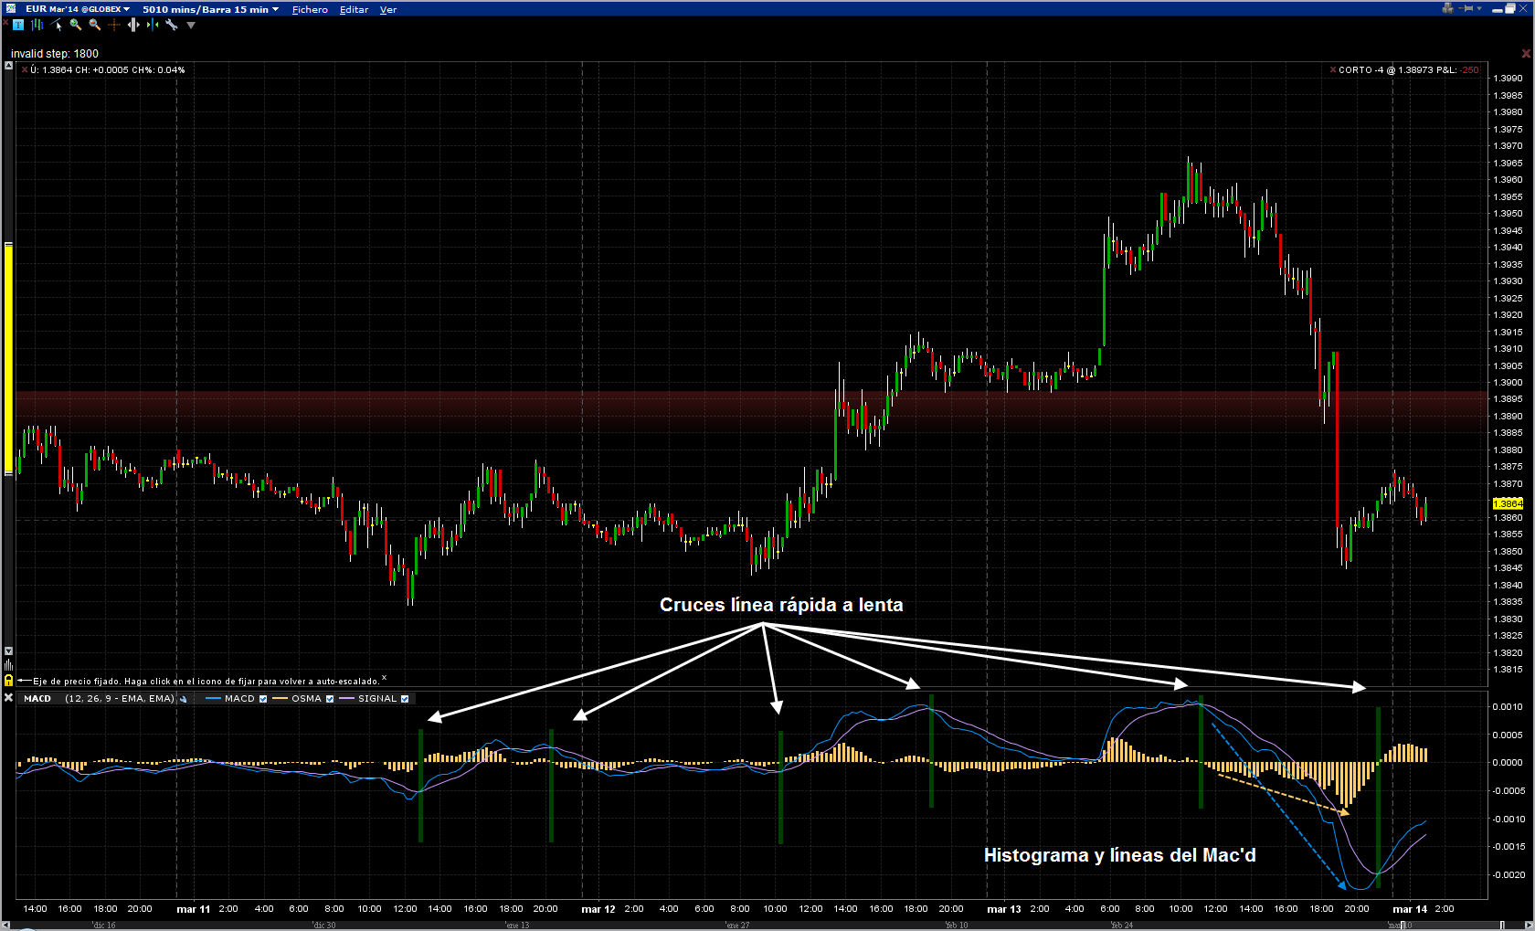The image size is (1535, 931).
Task: Open the Fichero menu
Action: 310,9
